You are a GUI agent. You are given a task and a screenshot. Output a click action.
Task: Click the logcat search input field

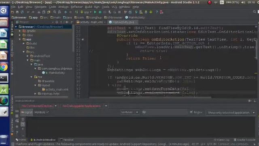coord(164,112)
